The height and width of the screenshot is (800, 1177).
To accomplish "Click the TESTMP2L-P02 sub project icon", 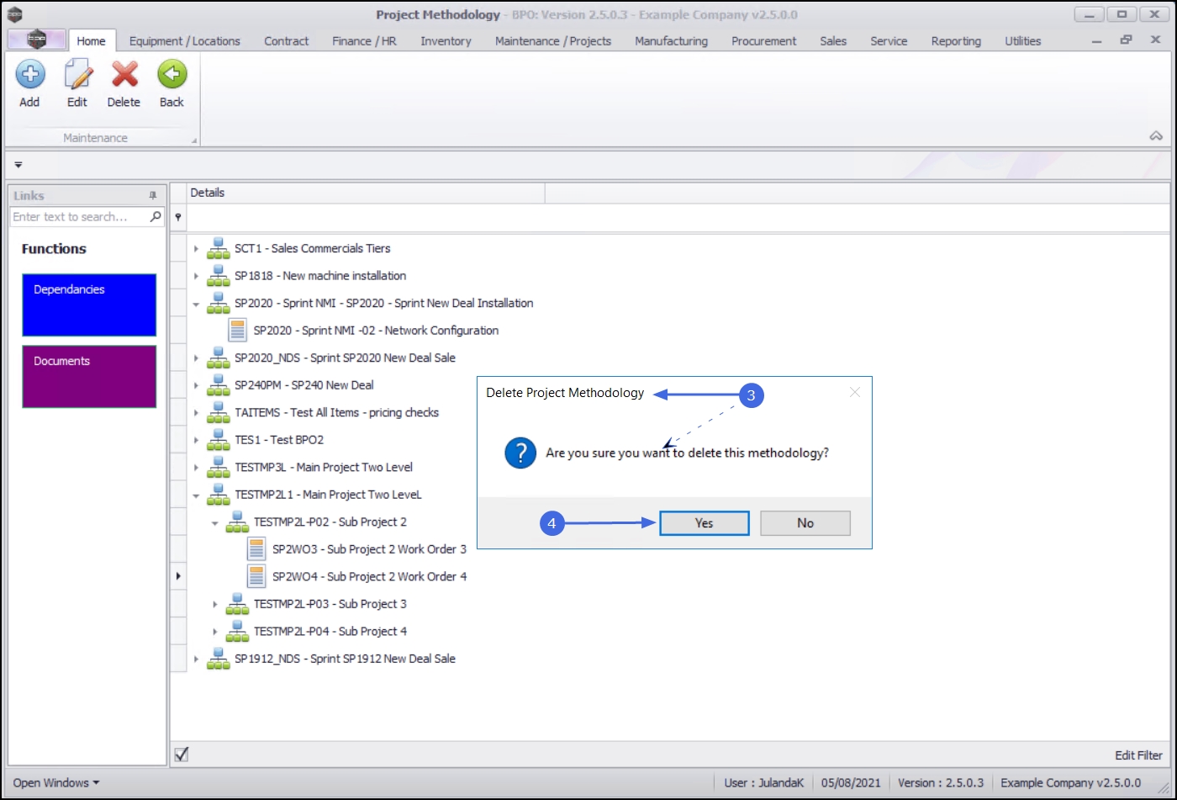I will point(237,522).
